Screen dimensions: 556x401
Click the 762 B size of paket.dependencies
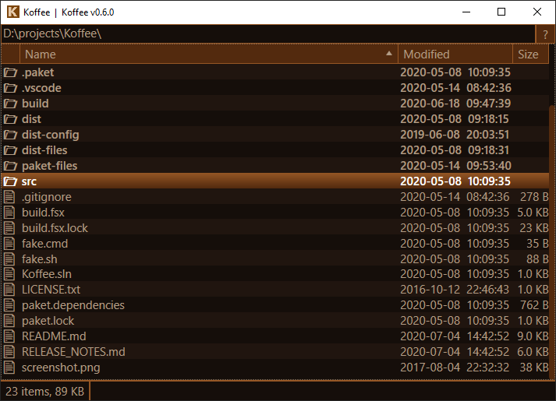click(x=534, y=305)
